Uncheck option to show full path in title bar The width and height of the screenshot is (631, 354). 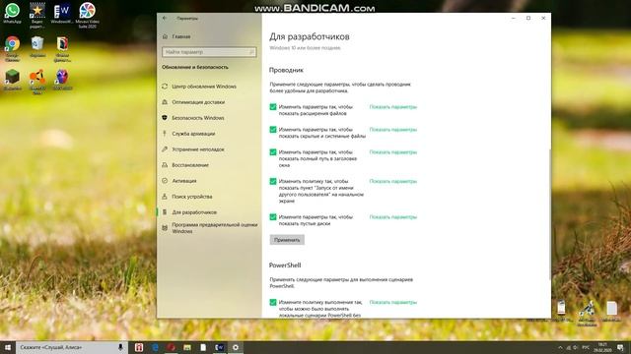tap(273, 152)
